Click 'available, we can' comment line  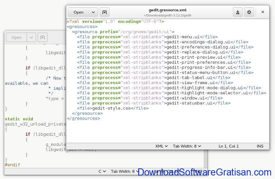26,83
